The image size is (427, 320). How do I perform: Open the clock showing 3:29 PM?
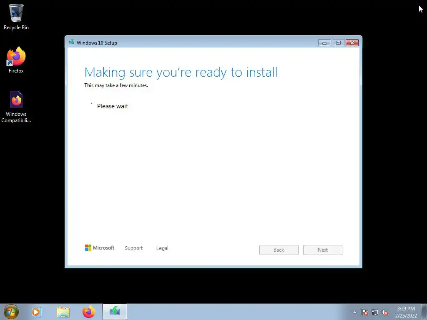[x=406, y=312]
